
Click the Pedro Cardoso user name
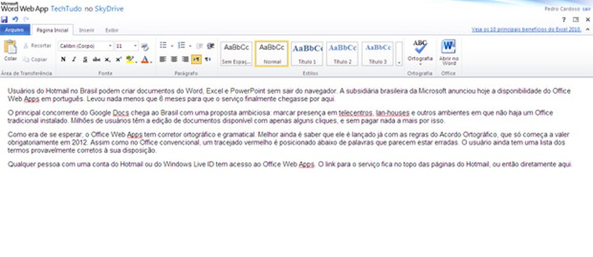(x=561, y=8)
